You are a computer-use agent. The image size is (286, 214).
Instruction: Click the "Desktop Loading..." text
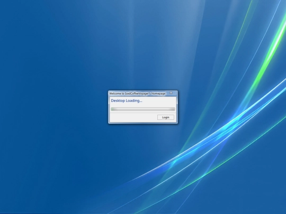(127, 100)
